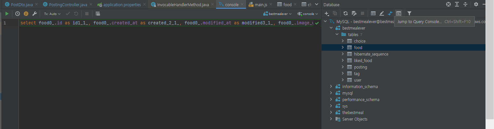The image size is (494, 129).
Task: Select the hibernate_sequence table
Action: [371, 54]
